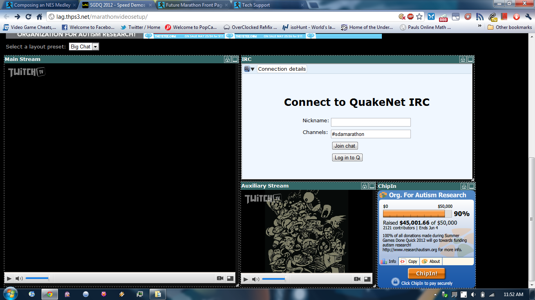The width and height of the screenshot is (535, 300).
Task: Click the Join chat button
Action: [x=345, y=146]
